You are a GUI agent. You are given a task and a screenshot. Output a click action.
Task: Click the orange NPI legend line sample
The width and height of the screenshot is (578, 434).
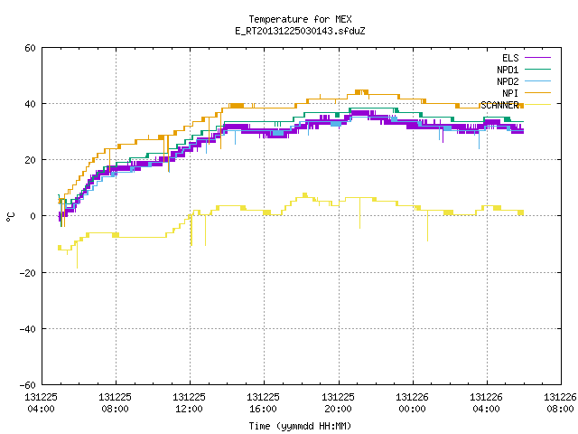(537, 92)
